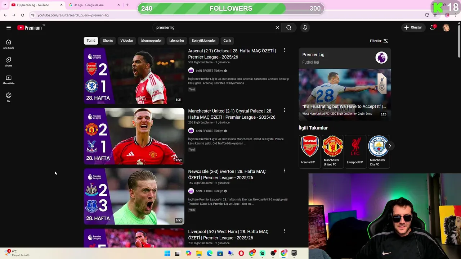Open the account avatar menu
The height and width of the screenshot is (259, 461).
(446, 28)
